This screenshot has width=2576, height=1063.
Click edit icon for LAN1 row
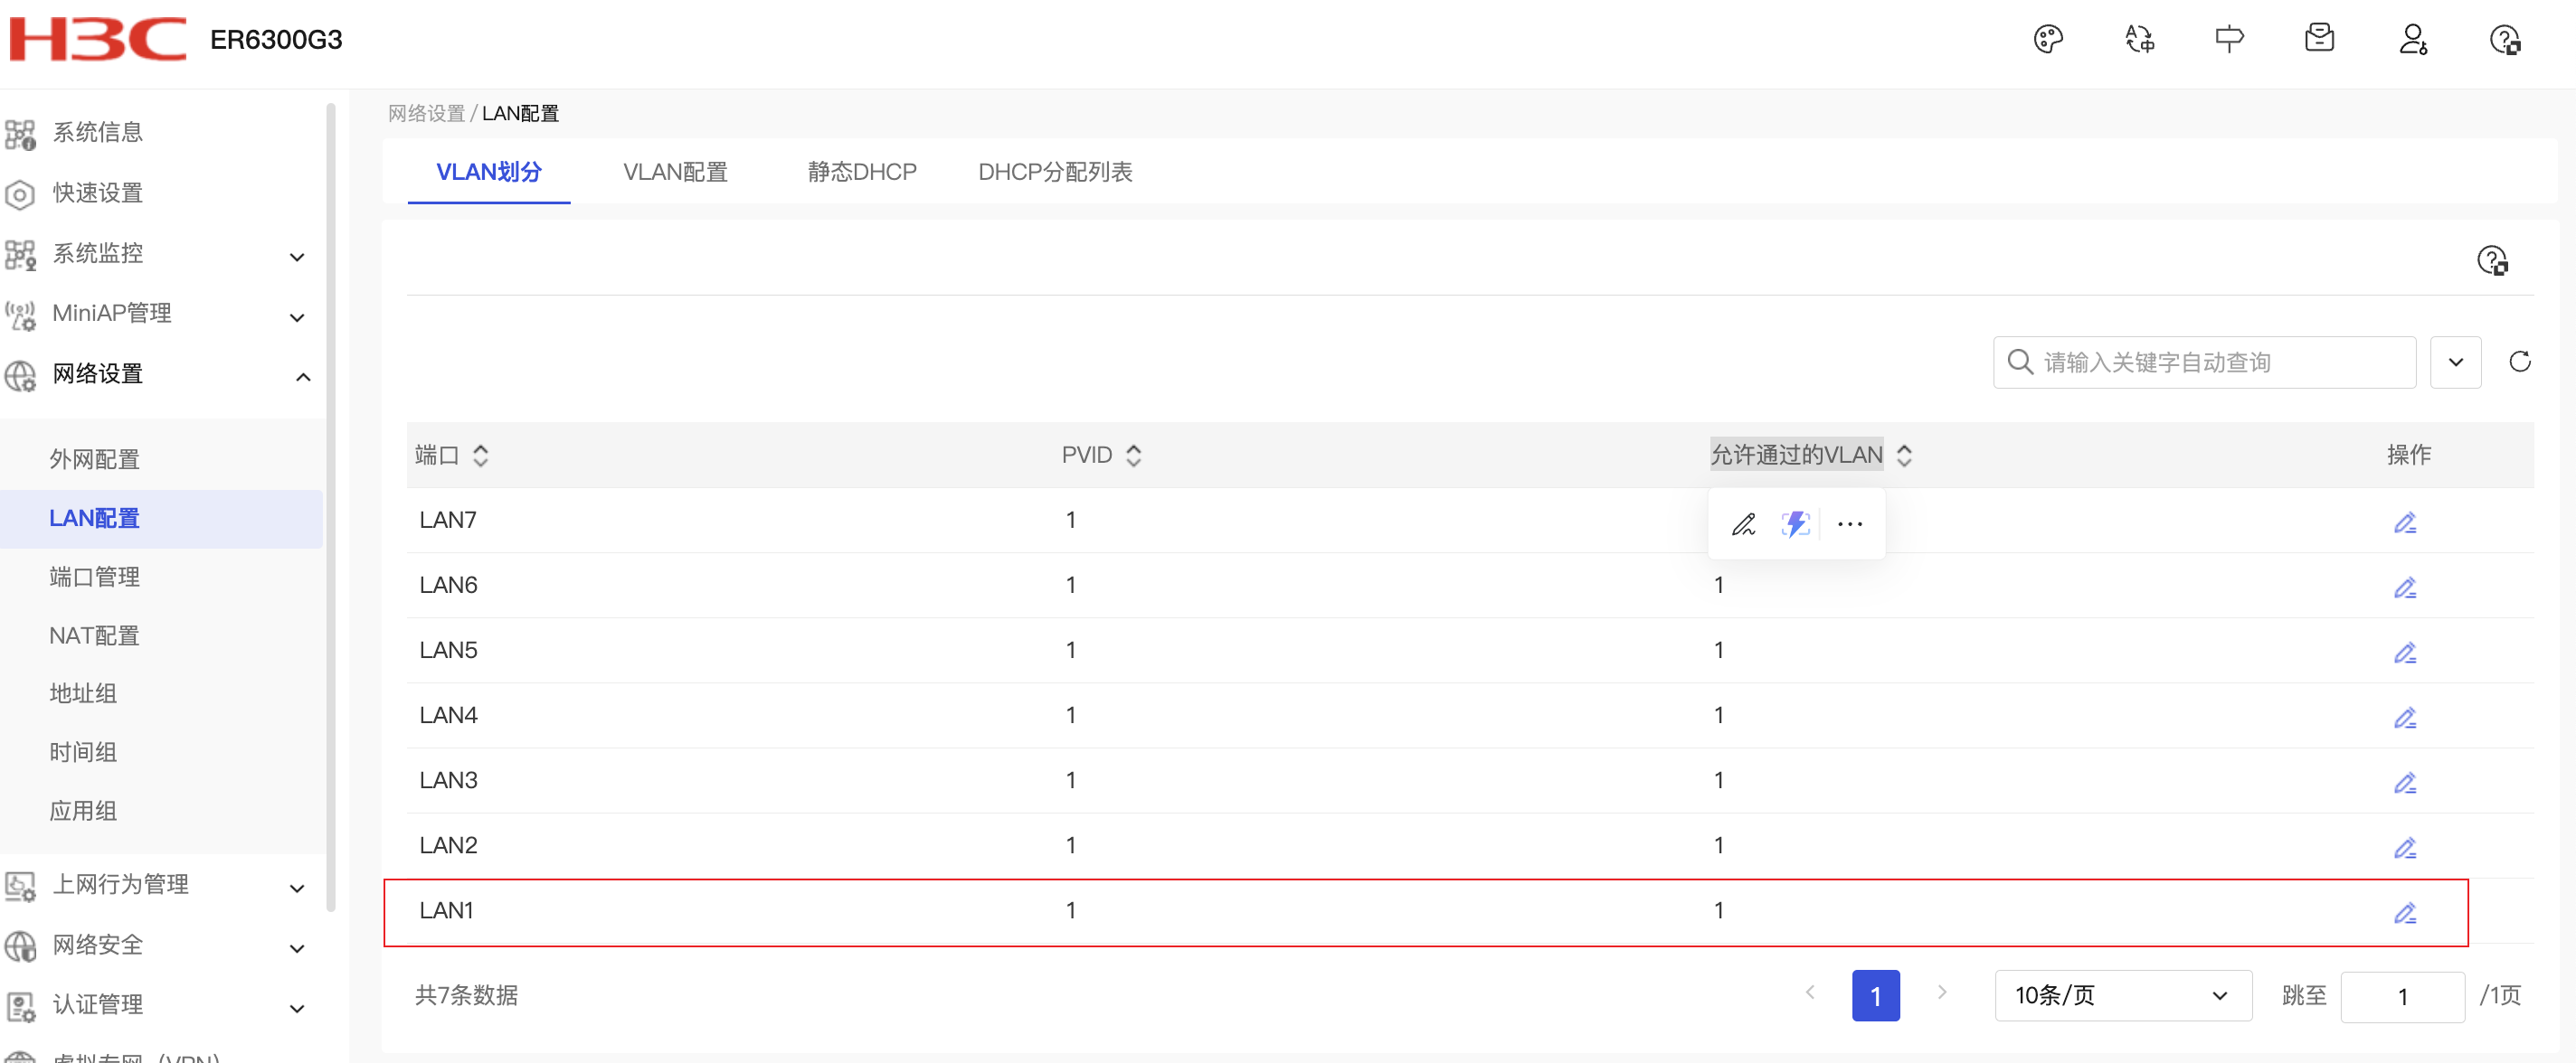coord(2403,912)
